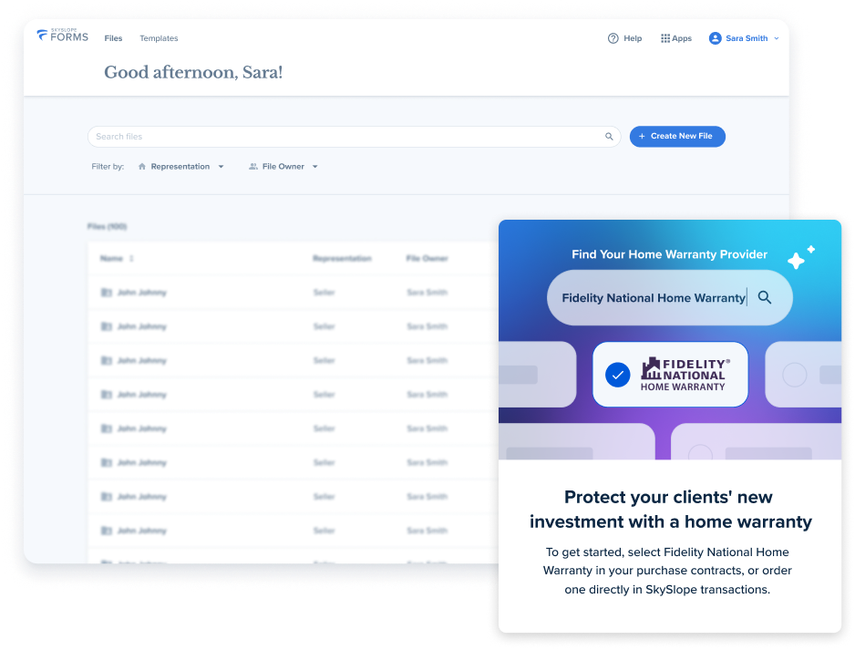Switch to the Templates tab
This screenshot has width=855, height=650.
[x=159, y=38]
